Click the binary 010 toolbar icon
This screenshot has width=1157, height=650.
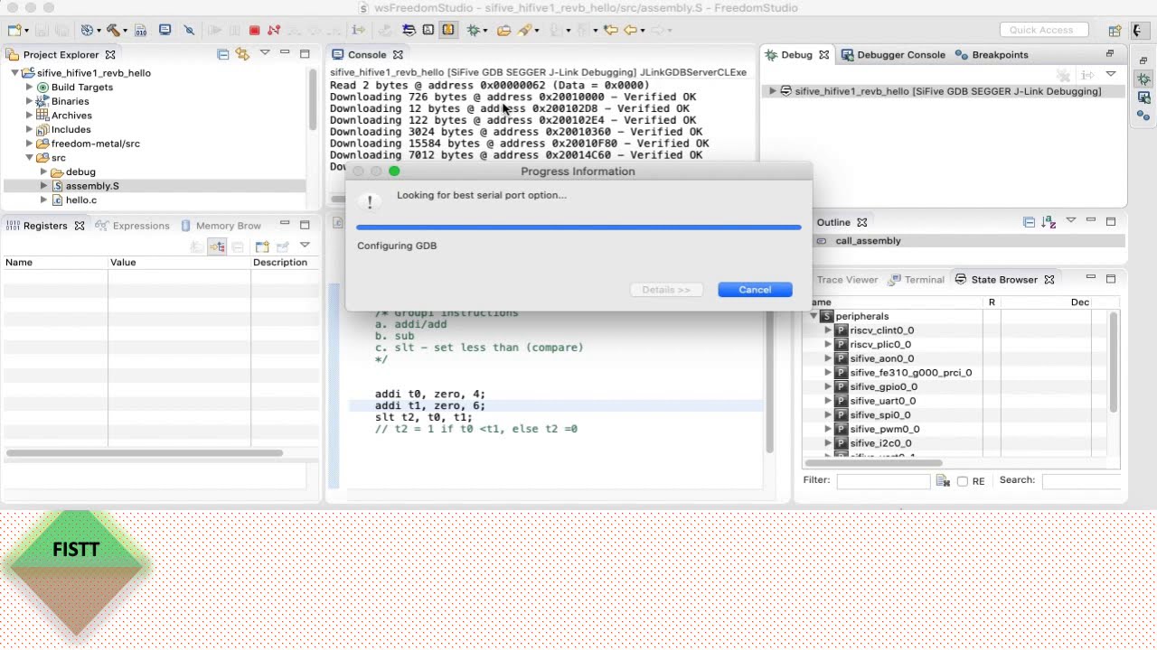(140, 30)
